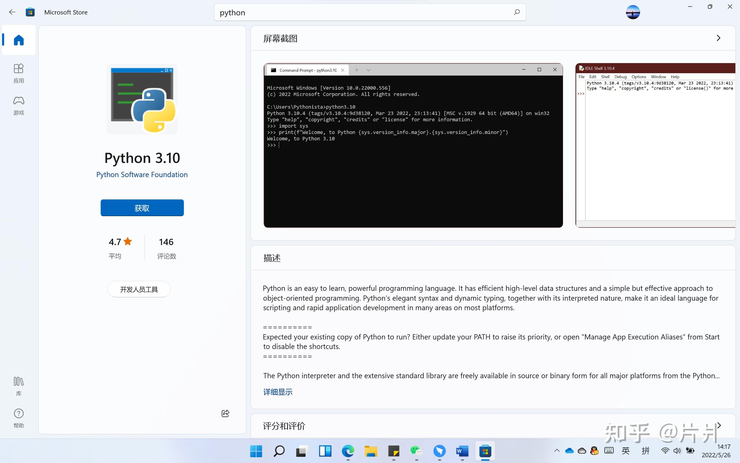This screenshot has width=740, height=463.
Task: Click the back arrow in Microsoft Store
Action: click(12, 12)
